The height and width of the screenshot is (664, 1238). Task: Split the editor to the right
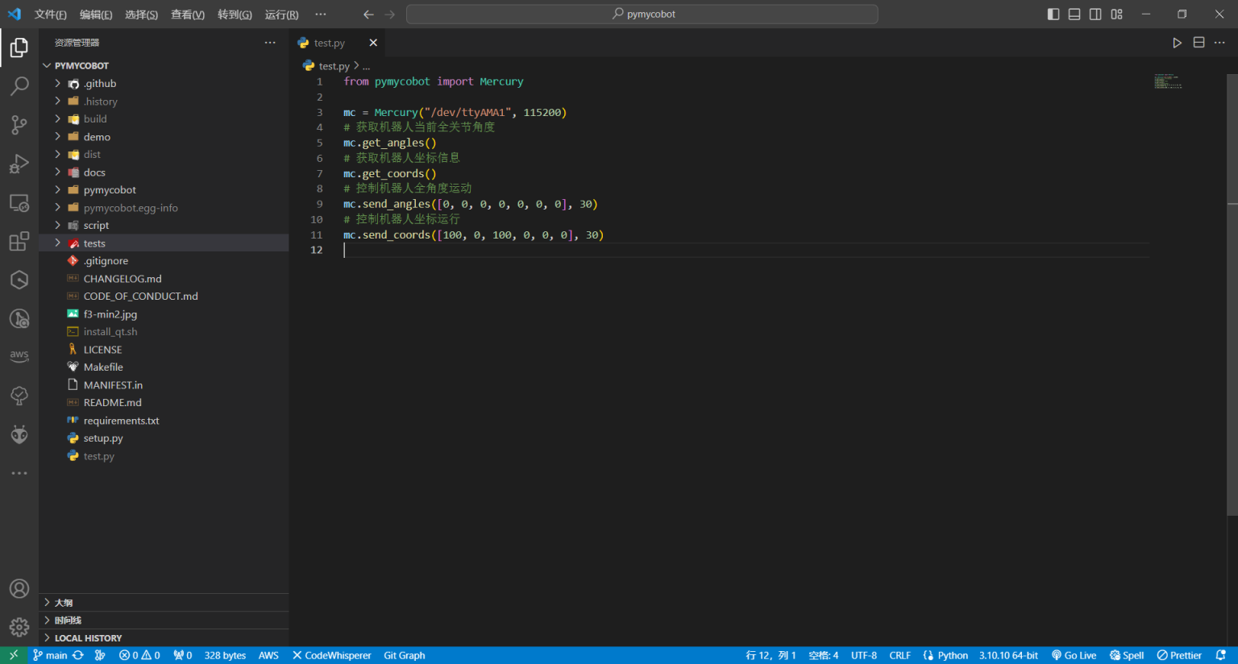[x=1199, y=43]
